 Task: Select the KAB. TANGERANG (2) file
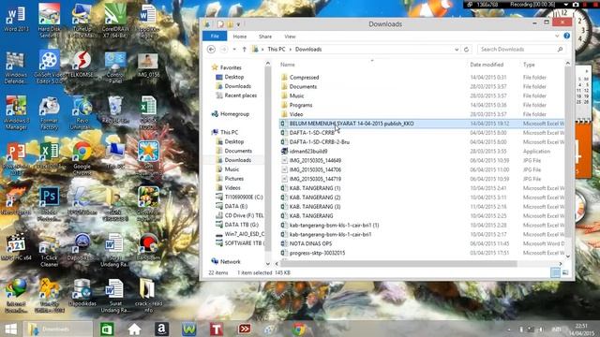(x=315, y=198)
